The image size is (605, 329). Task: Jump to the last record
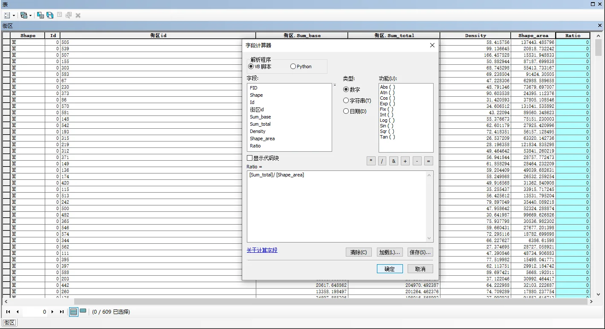[x=62, y=312]
